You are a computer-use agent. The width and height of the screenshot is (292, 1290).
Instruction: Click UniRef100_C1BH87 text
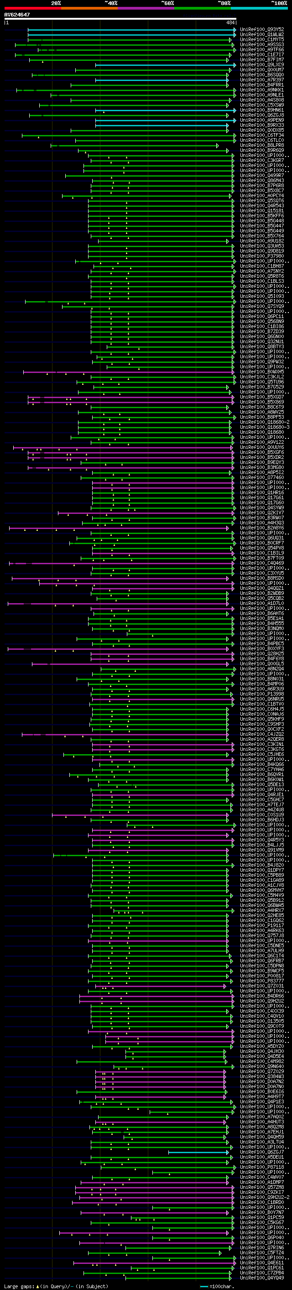[x=262, y=266]
